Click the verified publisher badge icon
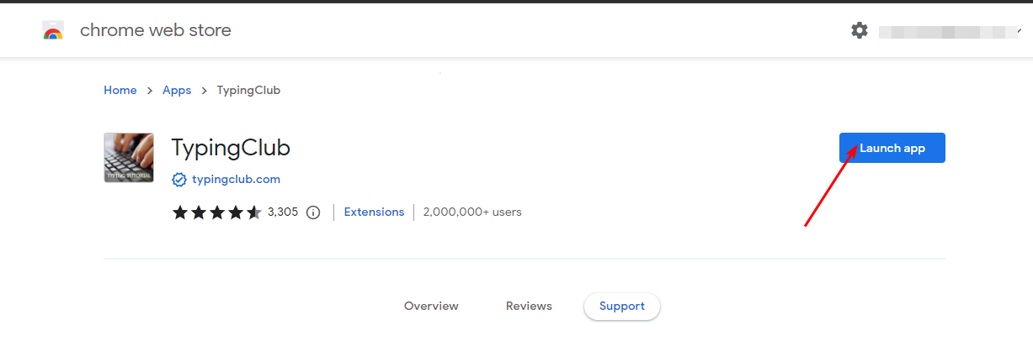 [x=178, y=179]
